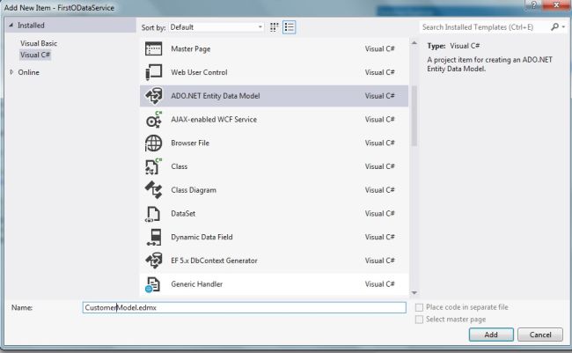Pick the AJAX-enabled WCF Service icon
This screenshot has height=353, width=572.
(154, 120)
